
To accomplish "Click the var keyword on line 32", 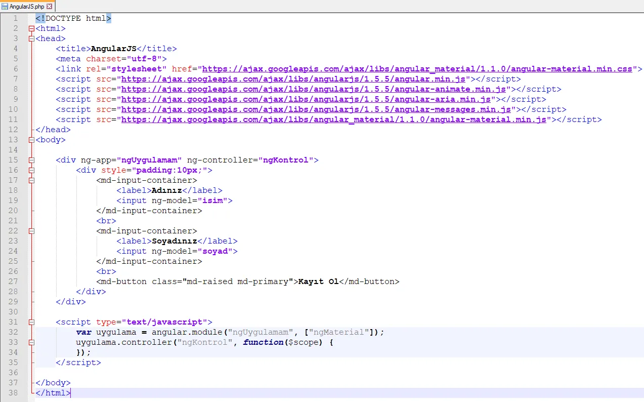I will (x=83, y=332).
